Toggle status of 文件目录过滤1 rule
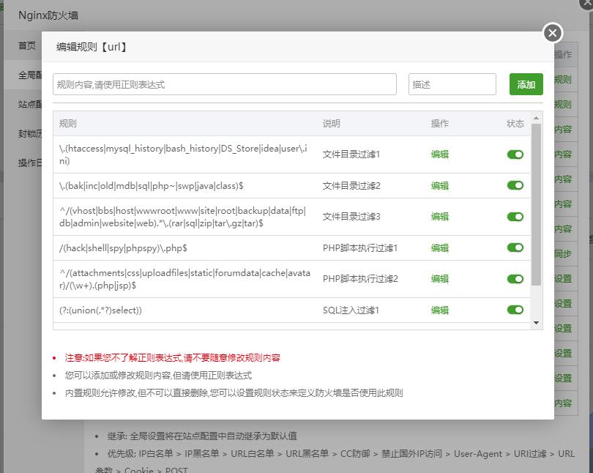593x473 pixels. pyautogui.click(x=515, y=154)
